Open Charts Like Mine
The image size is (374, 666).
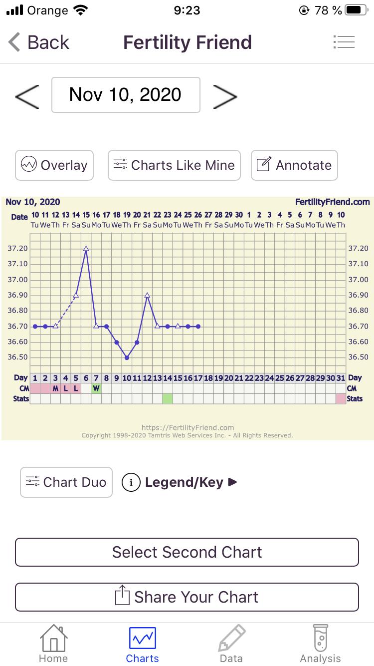[x=174, y=165]
